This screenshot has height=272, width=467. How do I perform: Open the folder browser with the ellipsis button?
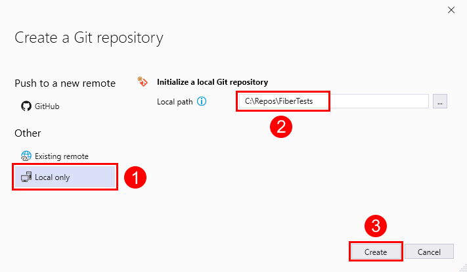tap(440, 101)
